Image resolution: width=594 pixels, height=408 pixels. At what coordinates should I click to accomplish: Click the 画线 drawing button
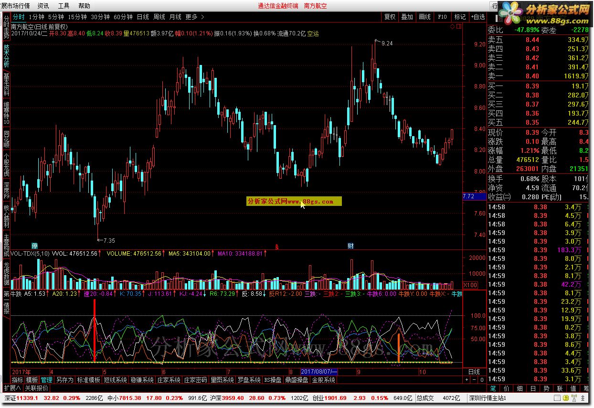[x=425, y=17]
